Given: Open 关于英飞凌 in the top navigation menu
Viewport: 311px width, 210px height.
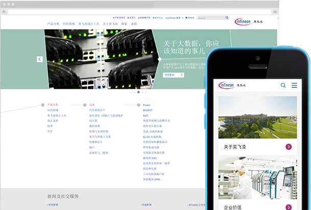Looking at the screenshot, I should 110,24.
